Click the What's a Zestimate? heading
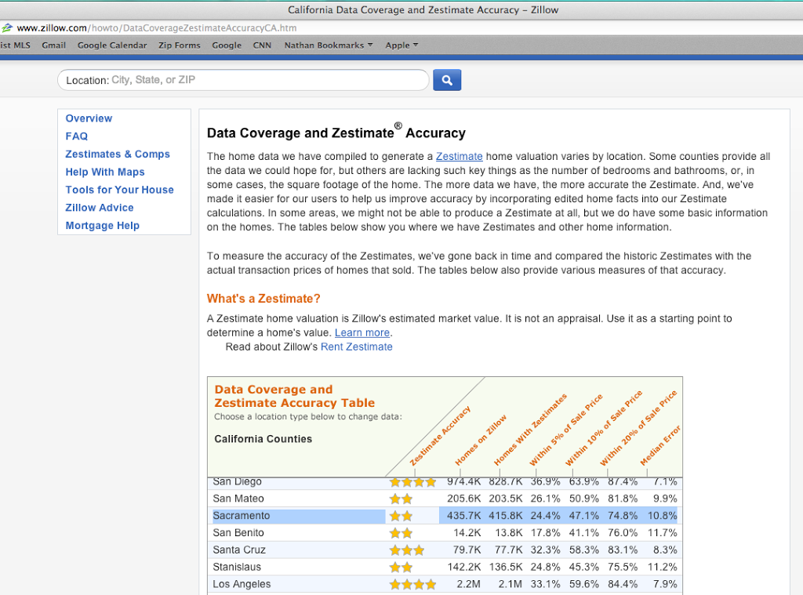The width and height of the screenshot is (803, 595). pos(263,299)
